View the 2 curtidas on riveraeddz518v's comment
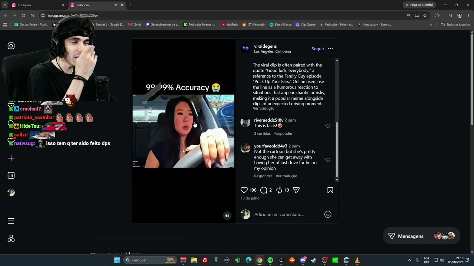This screenshot has width=474, height=266. (x=262, y=133)
